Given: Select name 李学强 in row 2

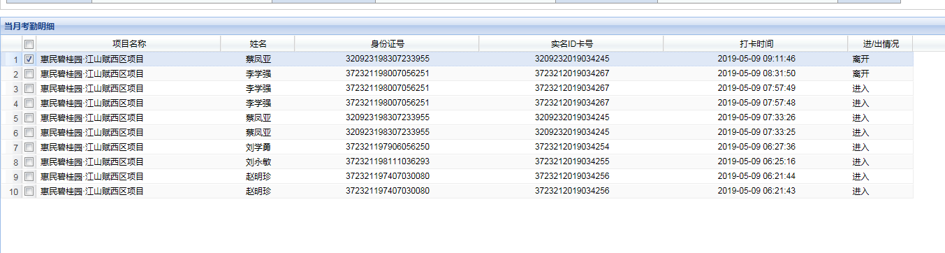Looking at the screenshot, I should (258, 74).
